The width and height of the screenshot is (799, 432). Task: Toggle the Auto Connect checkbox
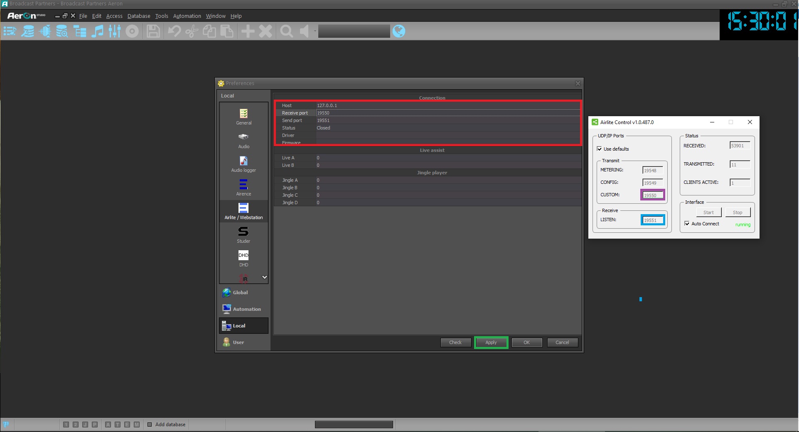point(687,224)
